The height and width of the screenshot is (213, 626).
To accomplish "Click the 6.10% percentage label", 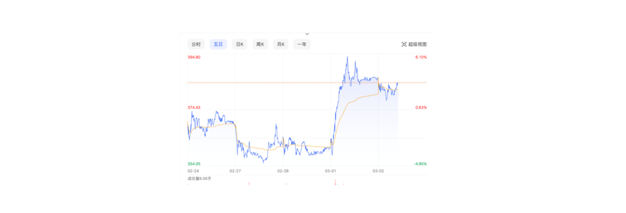I will coord(421,57).
